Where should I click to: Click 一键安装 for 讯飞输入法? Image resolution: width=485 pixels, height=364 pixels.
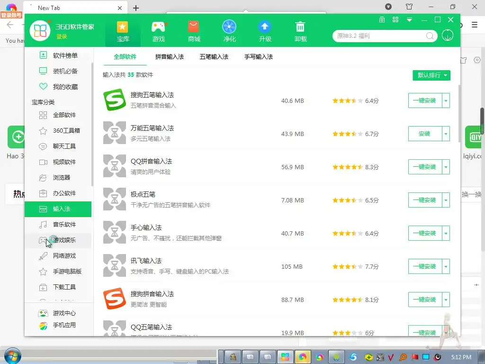[425, 266]
